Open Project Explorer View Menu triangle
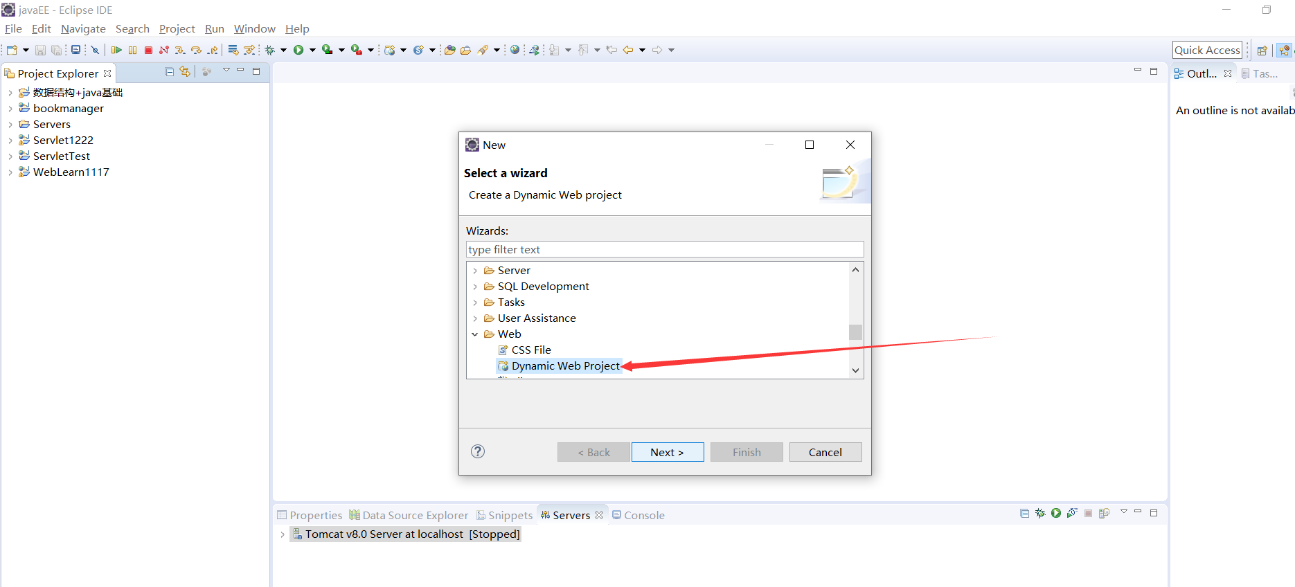This screenshot has width=1295, height=587. tap(226, 71)
